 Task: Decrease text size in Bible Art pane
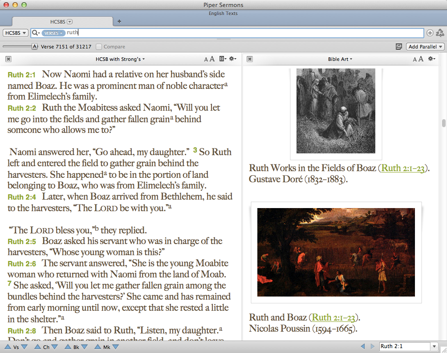[415, 60]
